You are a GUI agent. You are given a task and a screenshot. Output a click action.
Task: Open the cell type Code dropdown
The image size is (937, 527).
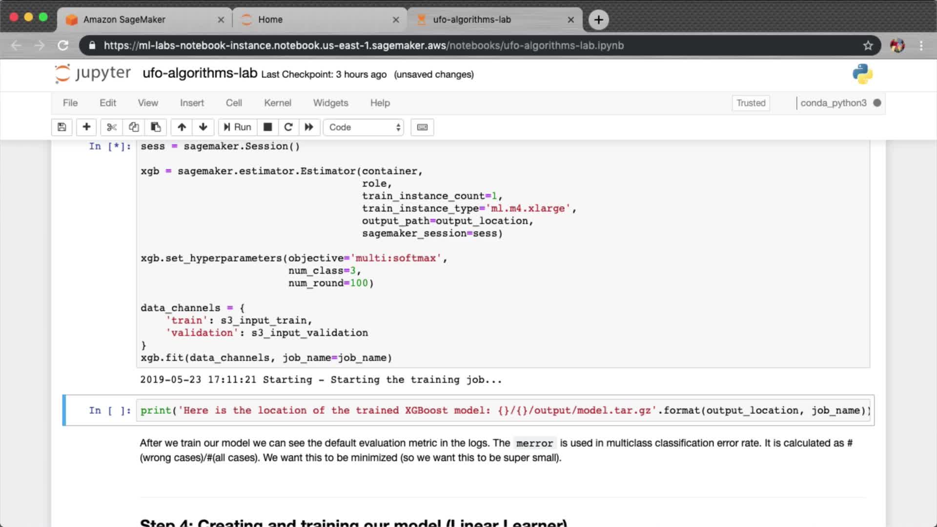click(364, 127)
